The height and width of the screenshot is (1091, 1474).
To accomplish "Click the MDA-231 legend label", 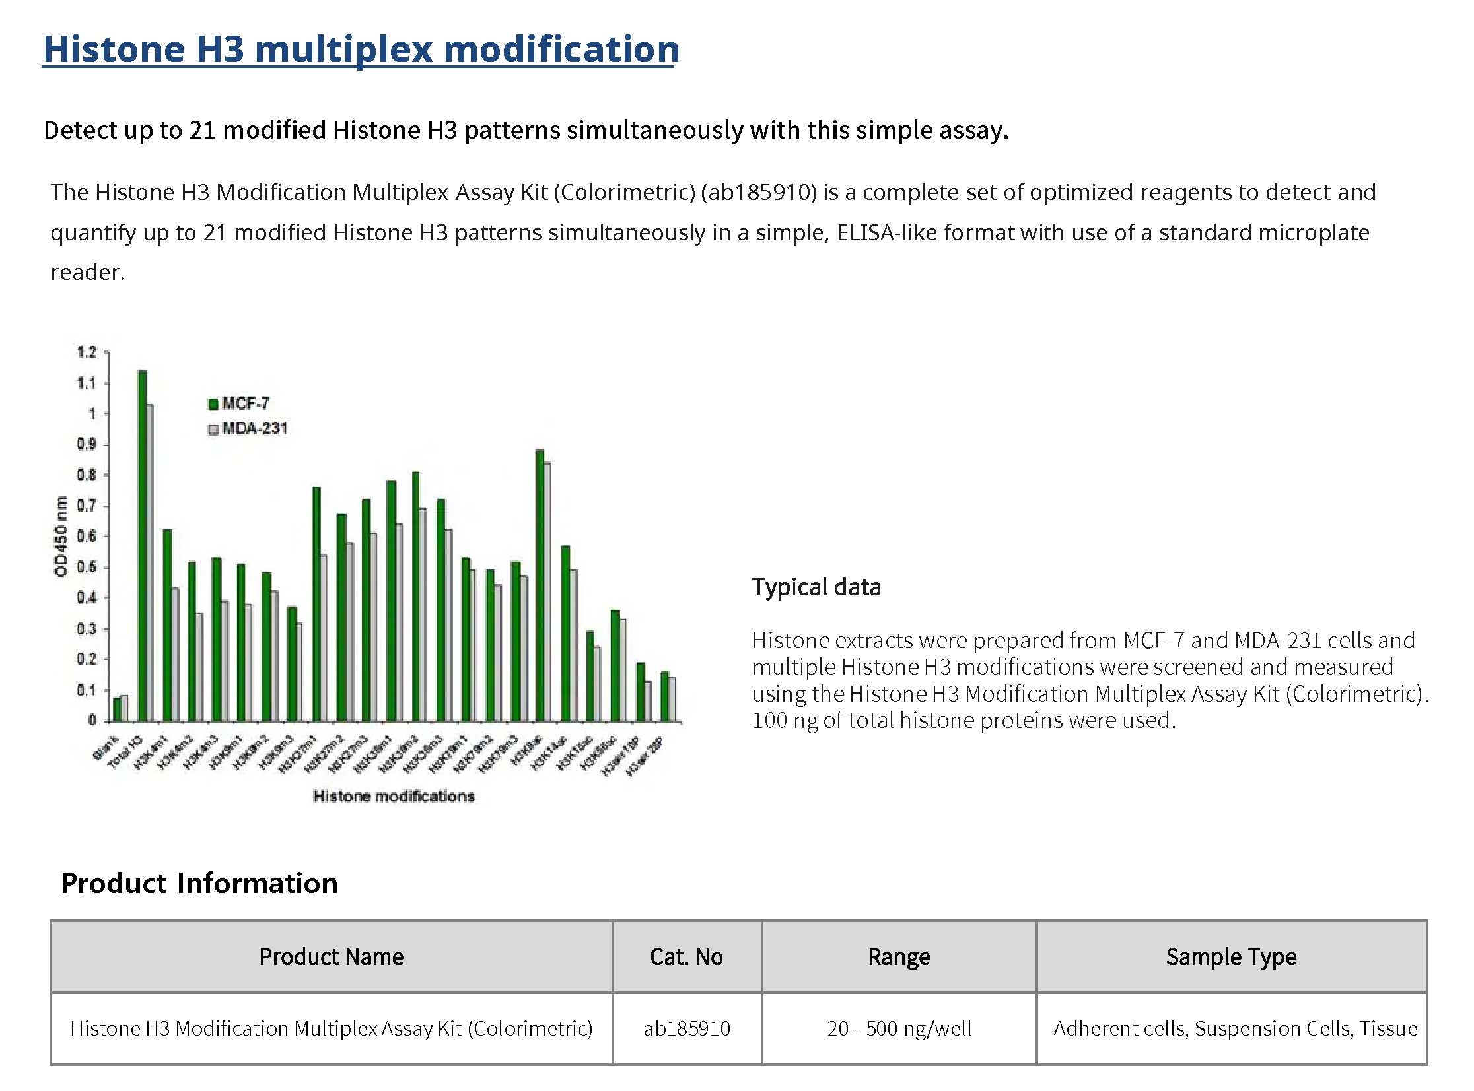I will point(255,428).
